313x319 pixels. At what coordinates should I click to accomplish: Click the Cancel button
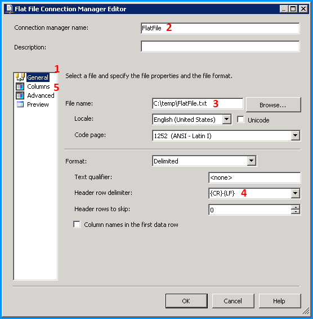coord(233,301)
